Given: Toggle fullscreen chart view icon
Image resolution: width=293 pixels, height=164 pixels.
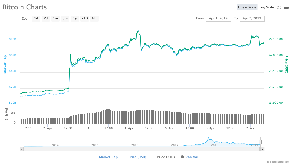Looking at the screenshot, I should [279, 7].
